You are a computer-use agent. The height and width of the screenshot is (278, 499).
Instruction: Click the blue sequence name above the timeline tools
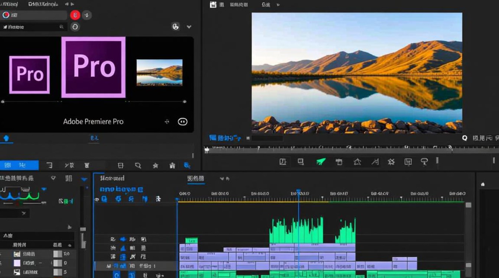pyautogui.click(x=121, y=189)
